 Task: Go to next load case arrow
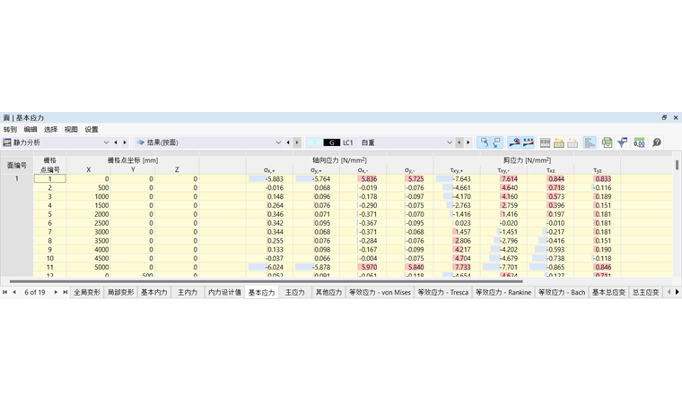pyautogui.click(x=468, y=142)
